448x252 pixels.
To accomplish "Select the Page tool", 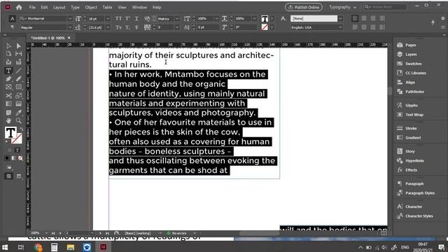I will click(x=8, y=54).
